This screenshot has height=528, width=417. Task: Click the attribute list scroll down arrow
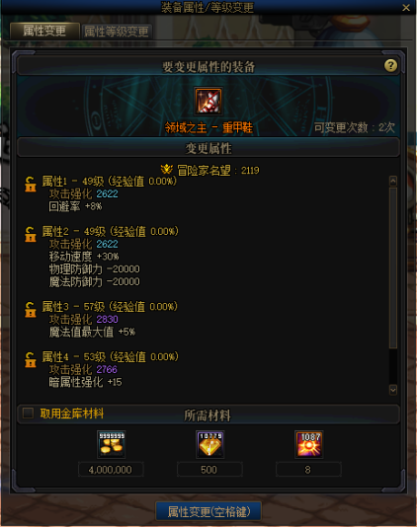coord(393,390)
